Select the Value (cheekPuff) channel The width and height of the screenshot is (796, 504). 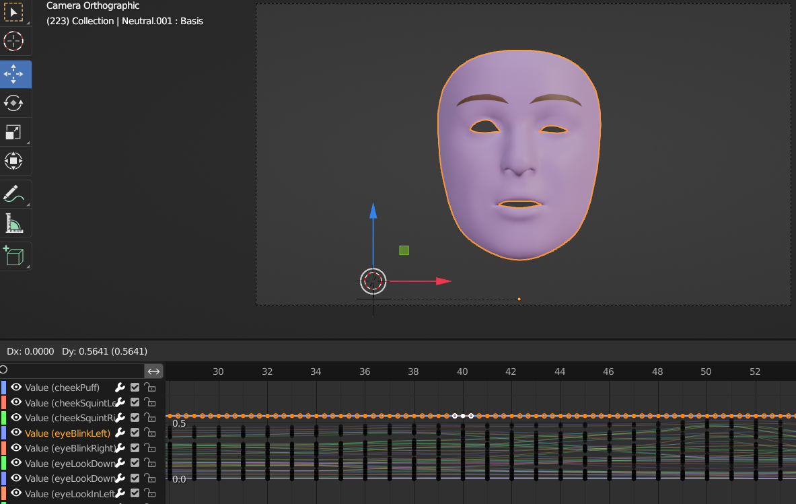[62, 388]
